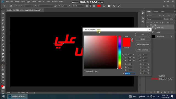Toggle the Character and Paragraph panels
The height and width of the screenshot is (99, 176).
pyautogui.click(x=109, y=6)
